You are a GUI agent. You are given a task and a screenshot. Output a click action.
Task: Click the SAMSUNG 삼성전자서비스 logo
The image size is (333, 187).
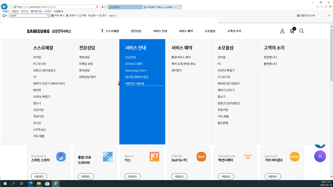pos(49,31)
